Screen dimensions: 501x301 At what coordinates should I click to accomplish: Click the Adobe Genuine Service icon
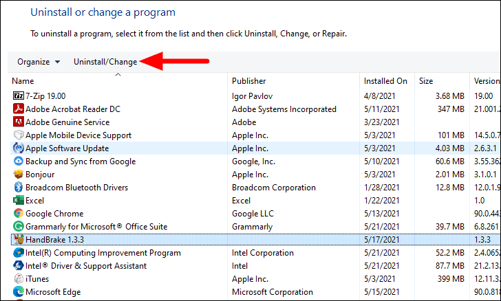click(18, 122)
